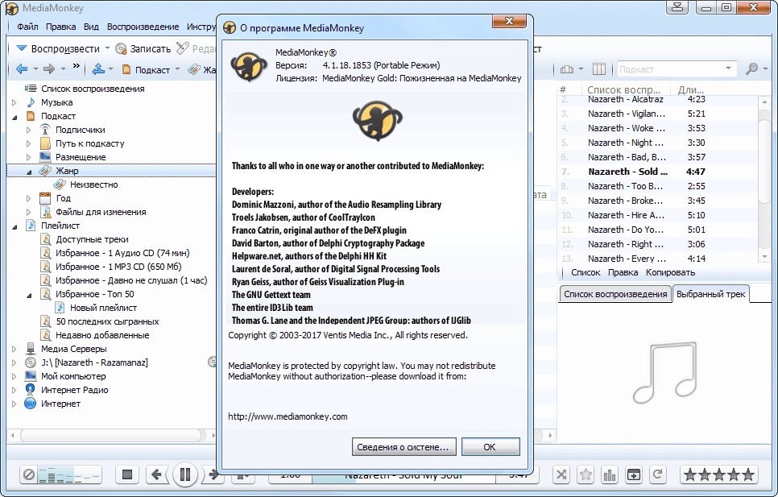The image size is (778, 497).
Task: Select Файлы для изменения item
Action: 101,212
